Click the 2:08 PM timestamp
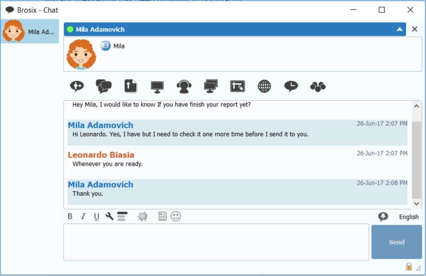The width and height of the screenshot is (426, 276). (382, 183)
